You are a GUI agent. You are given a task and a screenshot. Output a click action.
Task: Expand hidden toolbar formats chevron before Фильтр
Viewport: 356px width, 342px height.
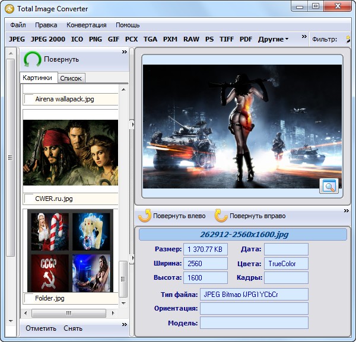(x=304, y=37)
